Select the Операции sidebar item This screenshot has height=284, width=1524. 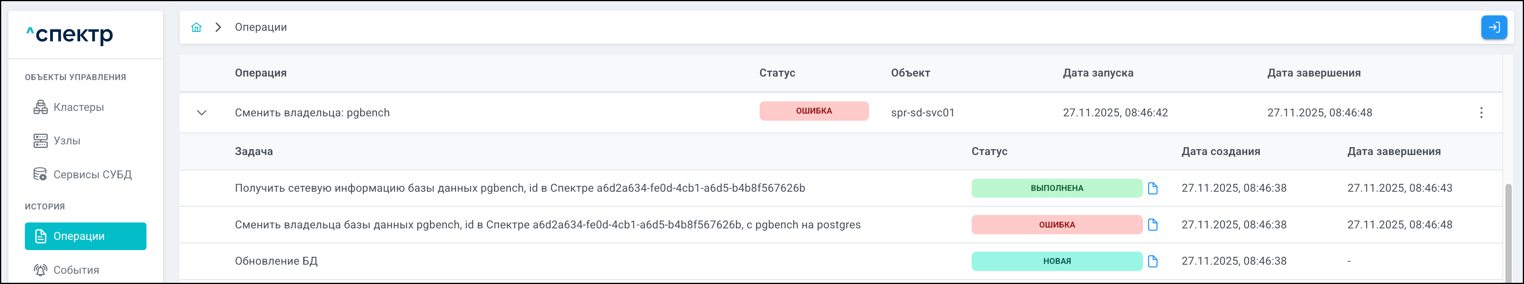(85, 236)
